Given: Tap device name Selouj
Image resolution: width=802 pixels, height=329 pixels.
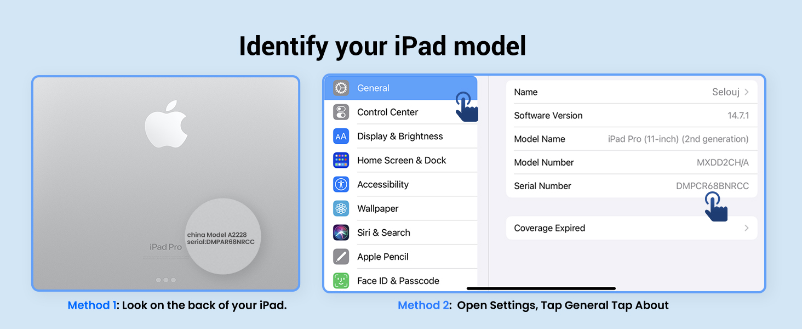Looking at the screenshot, I should pos(726,92).
